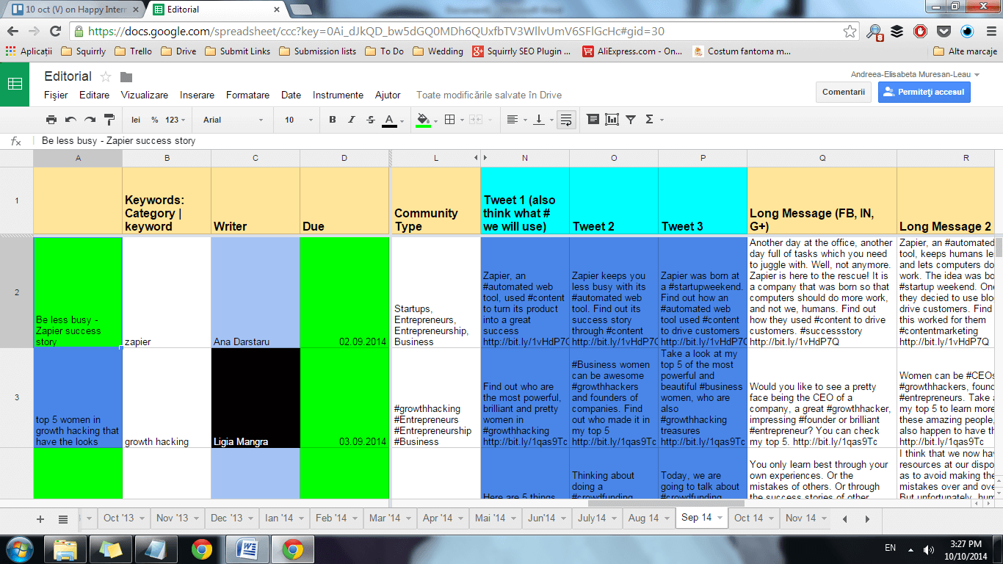Screen dimensions: 1003x564
Task: Switch to the Happy Intern browser tab
Action: pyautogui.click(x=73, y=10)
